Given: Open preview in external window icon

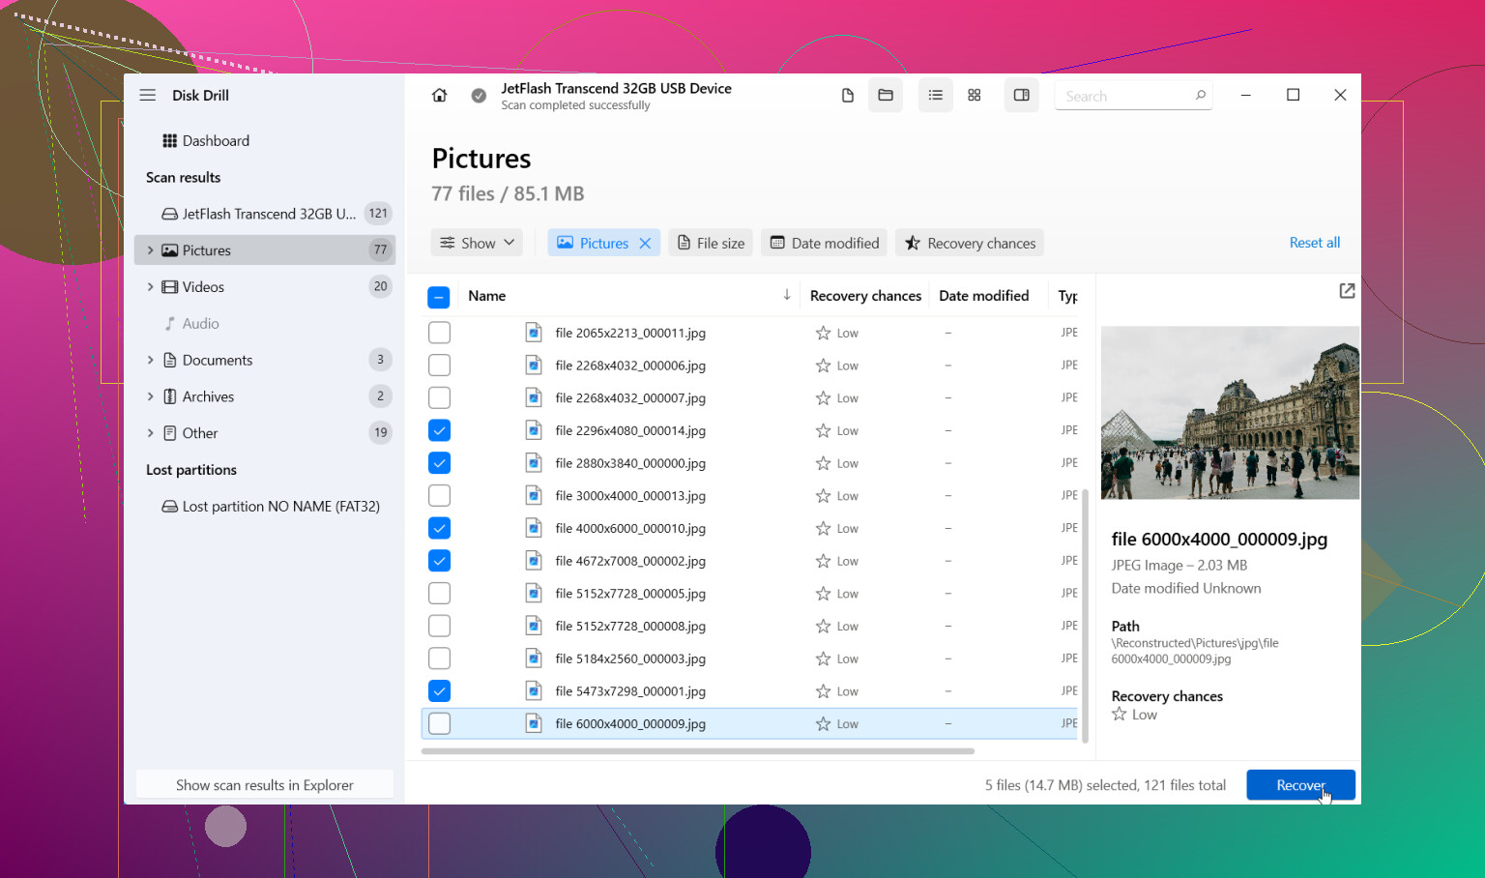Looking at the screenshot, I should (1347, 291).
